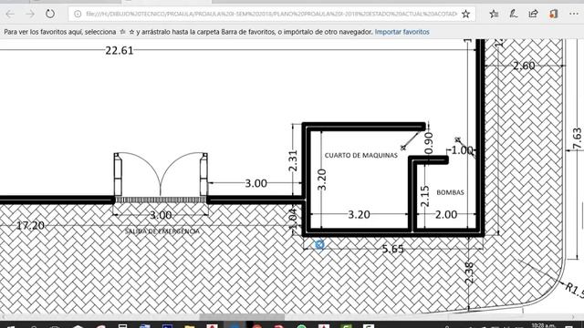Click the 0.90 vertical dimension value
Viewport: 584px width, 328px height.
tap(429, 143)
